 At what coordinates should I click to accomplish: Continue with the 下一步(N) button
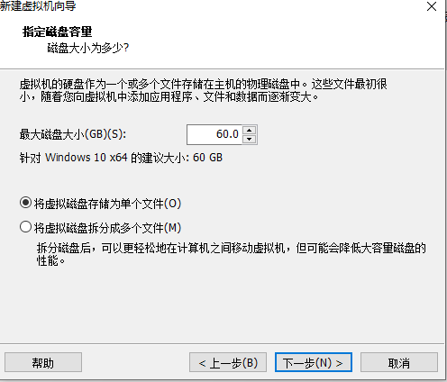coord(314,362)
